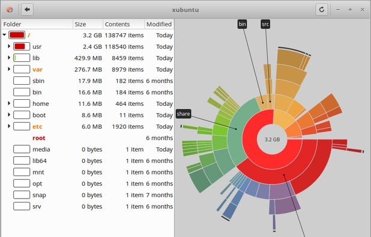Click the 'bin' chart label

(243, 24)
